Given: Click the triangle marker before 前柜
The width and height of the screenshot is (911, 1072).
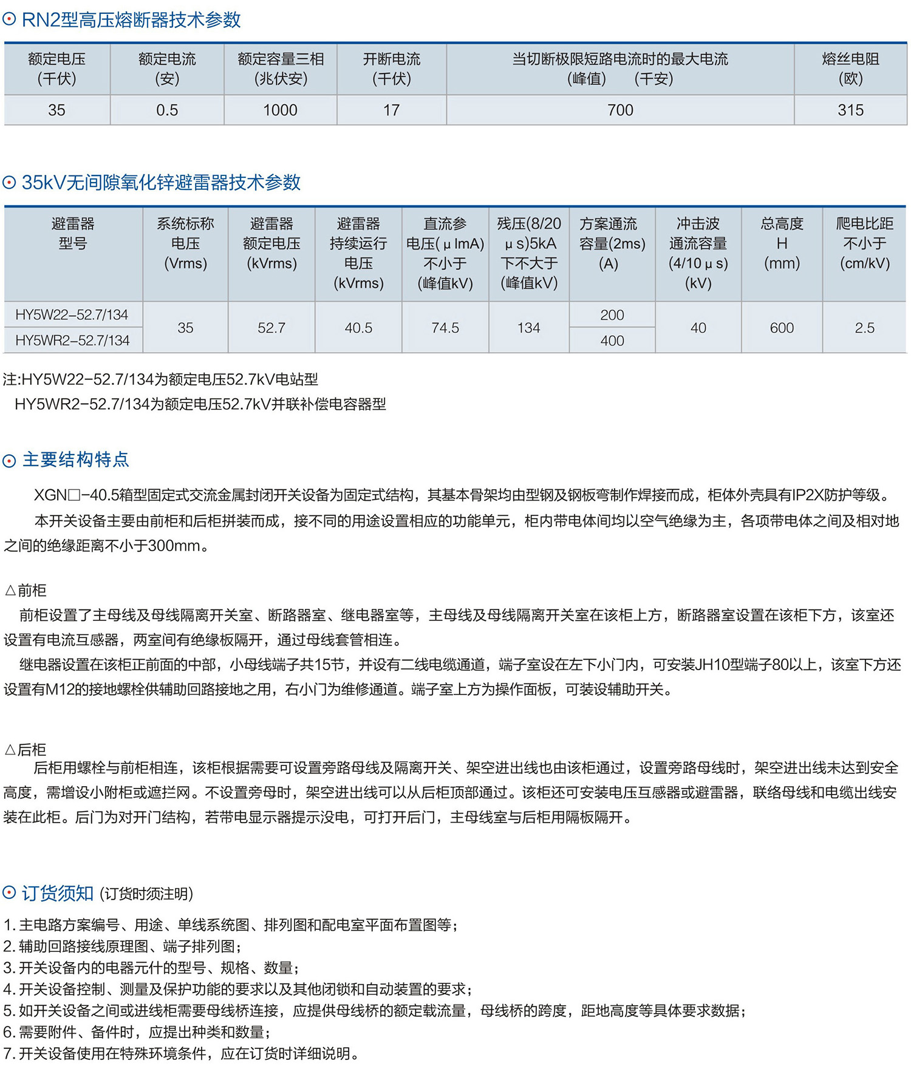Looking at the screenshot, I should (x=10, y=591).
